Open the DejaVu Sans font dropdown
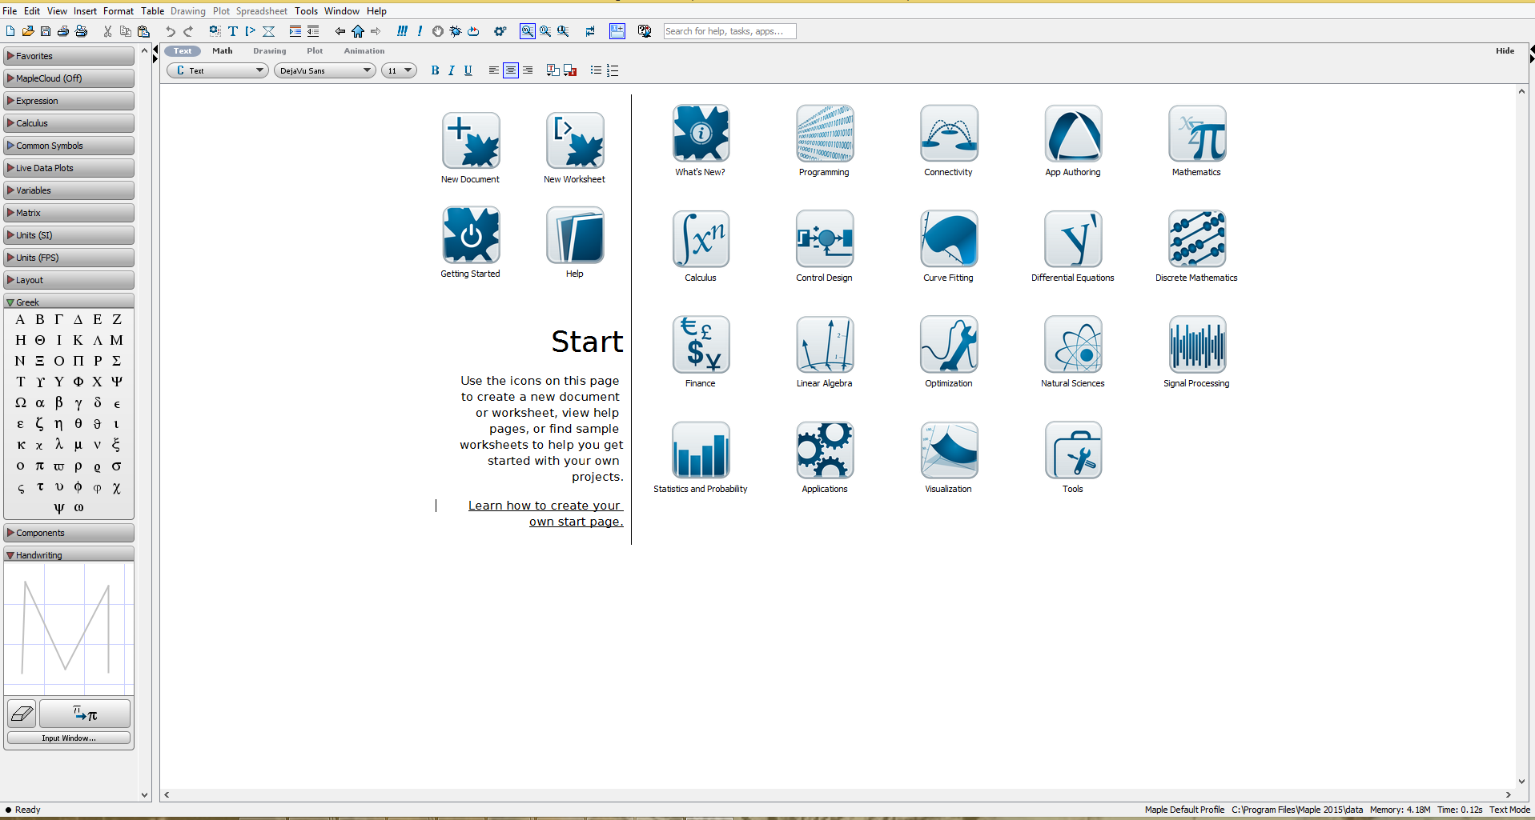Image resolution: width=1535 pixels, height=820 pixels. (325, 70)
